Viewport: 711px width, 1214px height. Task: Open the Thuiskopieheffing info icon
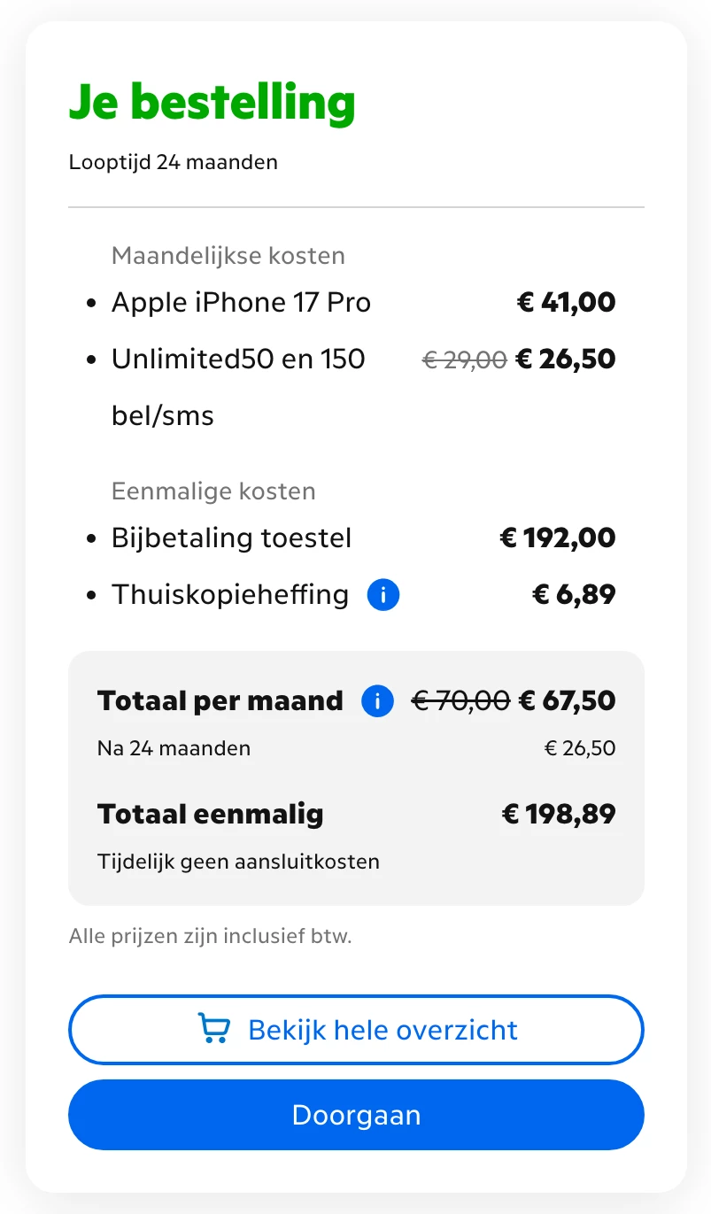click(x=383, y=595)
